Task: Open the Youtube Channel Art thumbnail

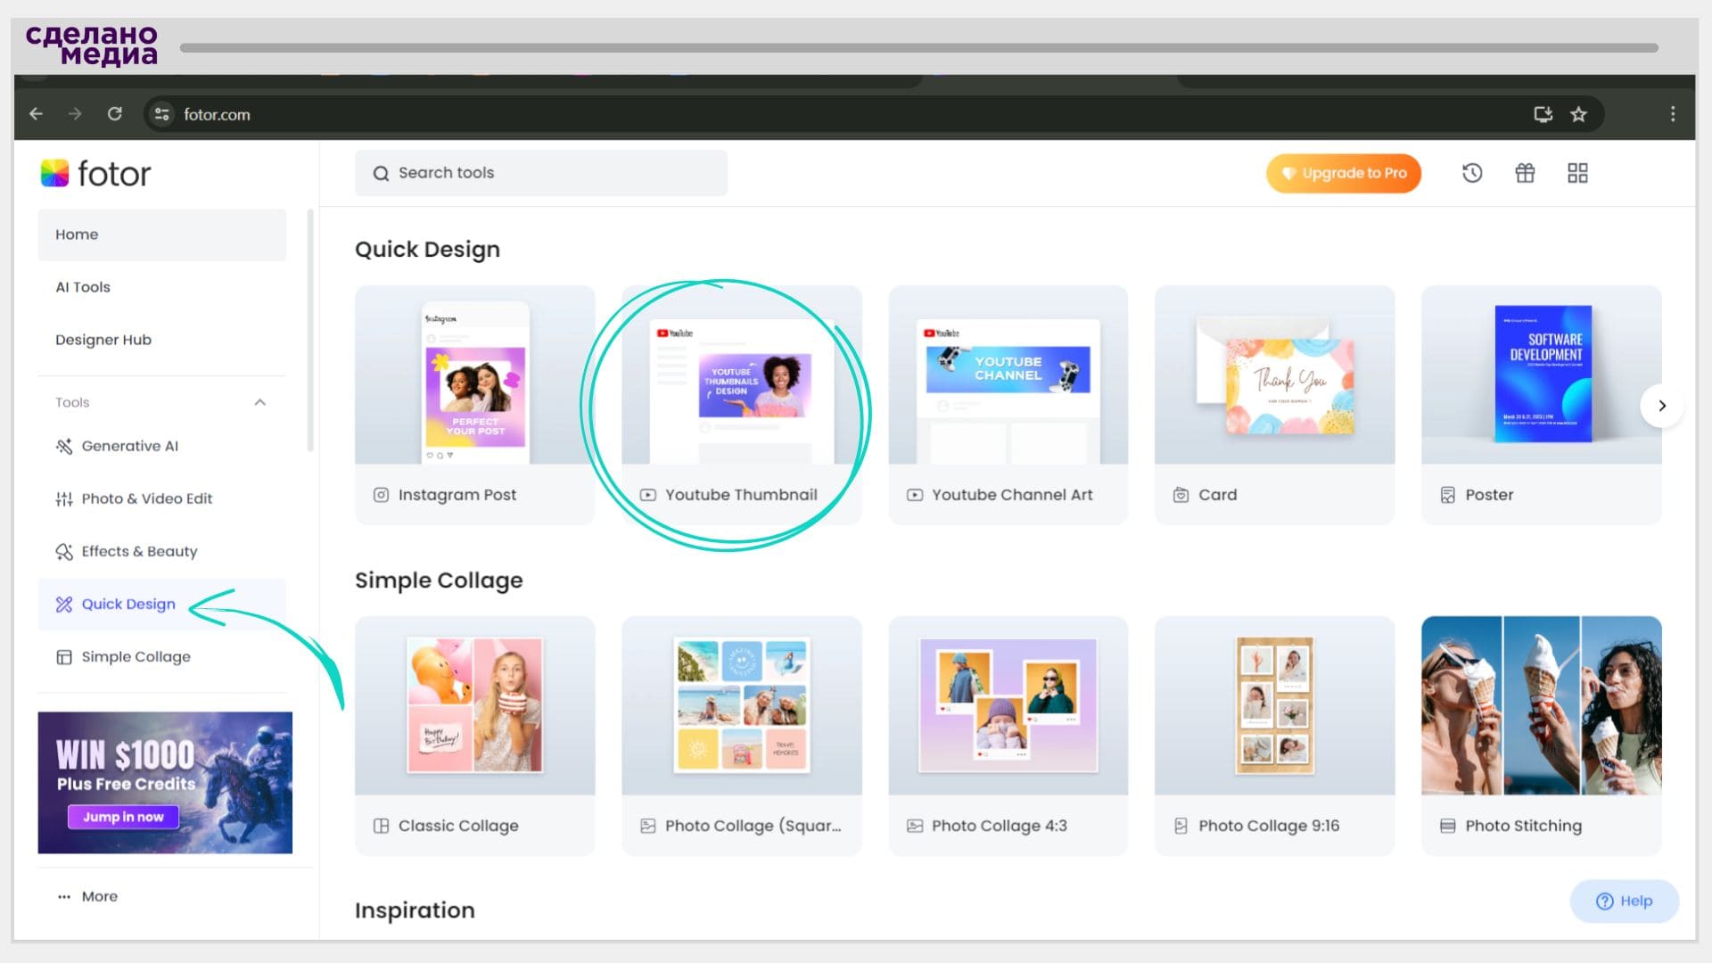Action: click(x=1008, y=374)
